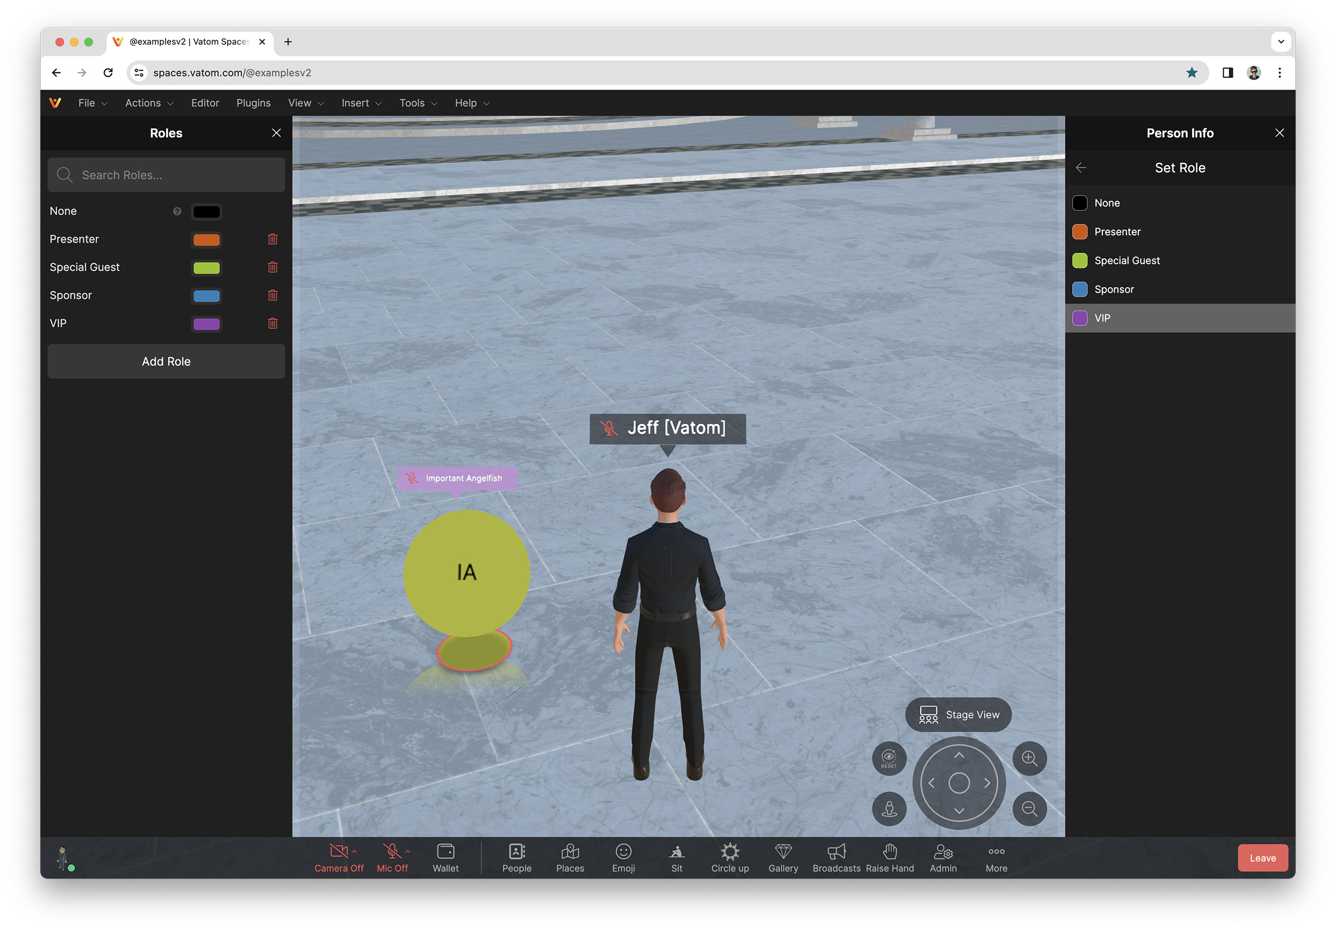
Task: Change the Special Guest green color swatch
Action: pos(206,267)
